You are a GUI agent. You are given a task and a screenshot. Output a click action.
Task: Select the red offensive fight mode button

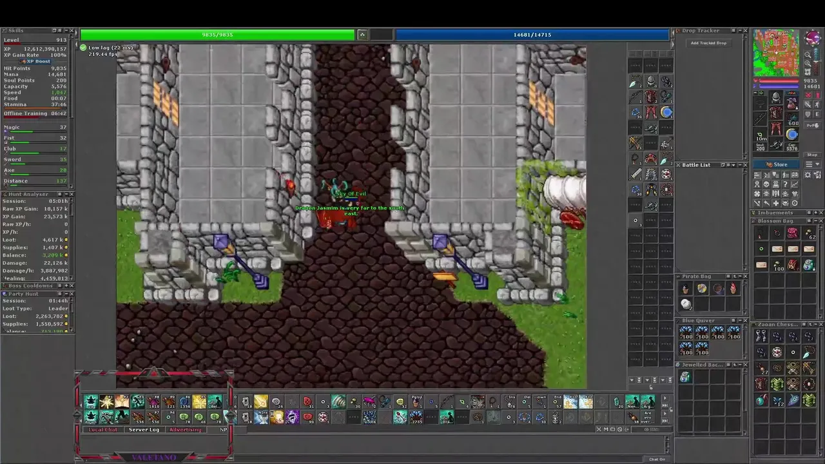[808, 95]
